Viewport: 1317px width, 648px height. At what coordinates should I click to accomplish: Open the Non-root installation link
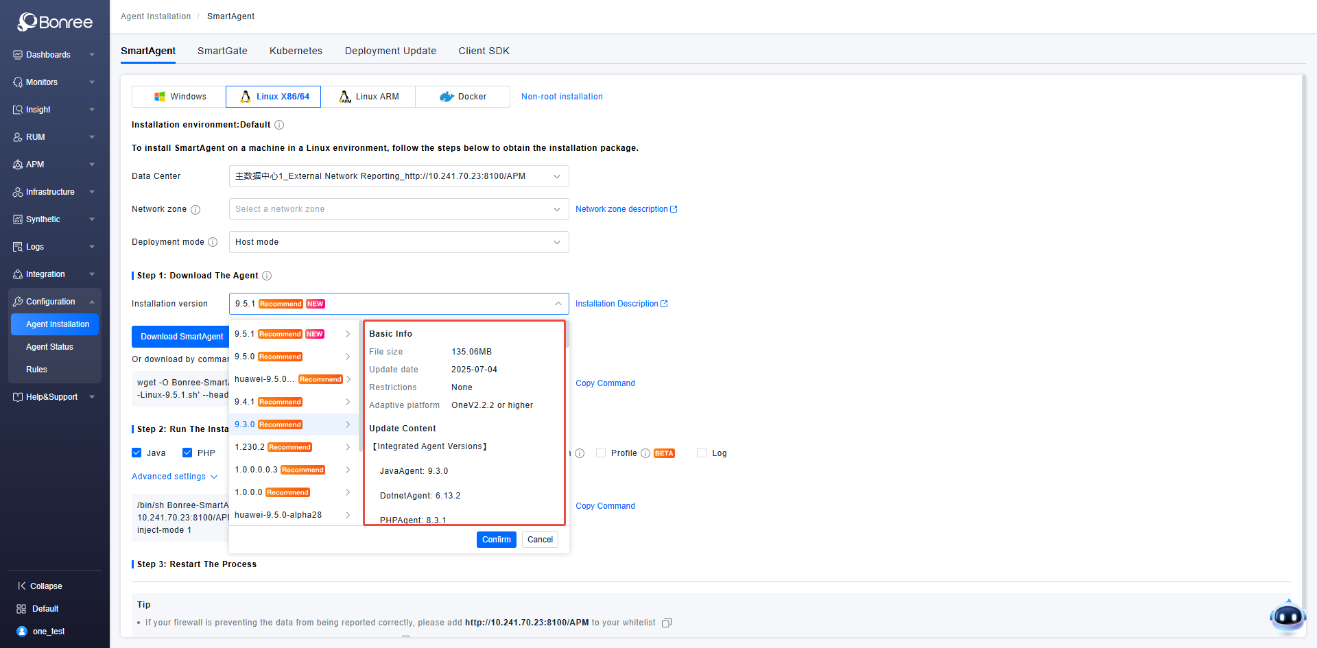tap(562, 97)
